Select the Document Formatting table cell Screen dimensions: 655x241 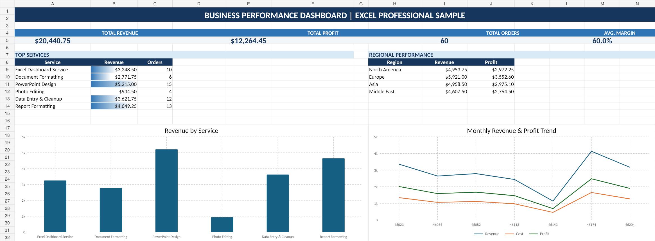click(53, 77)
